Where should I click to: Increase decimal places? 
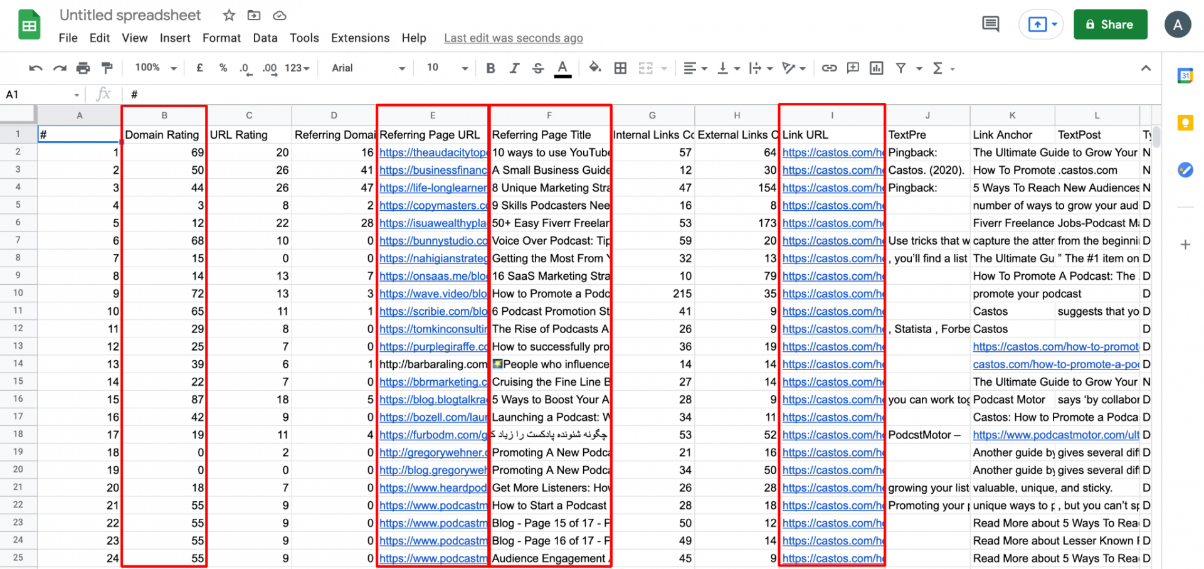[270, 68]
